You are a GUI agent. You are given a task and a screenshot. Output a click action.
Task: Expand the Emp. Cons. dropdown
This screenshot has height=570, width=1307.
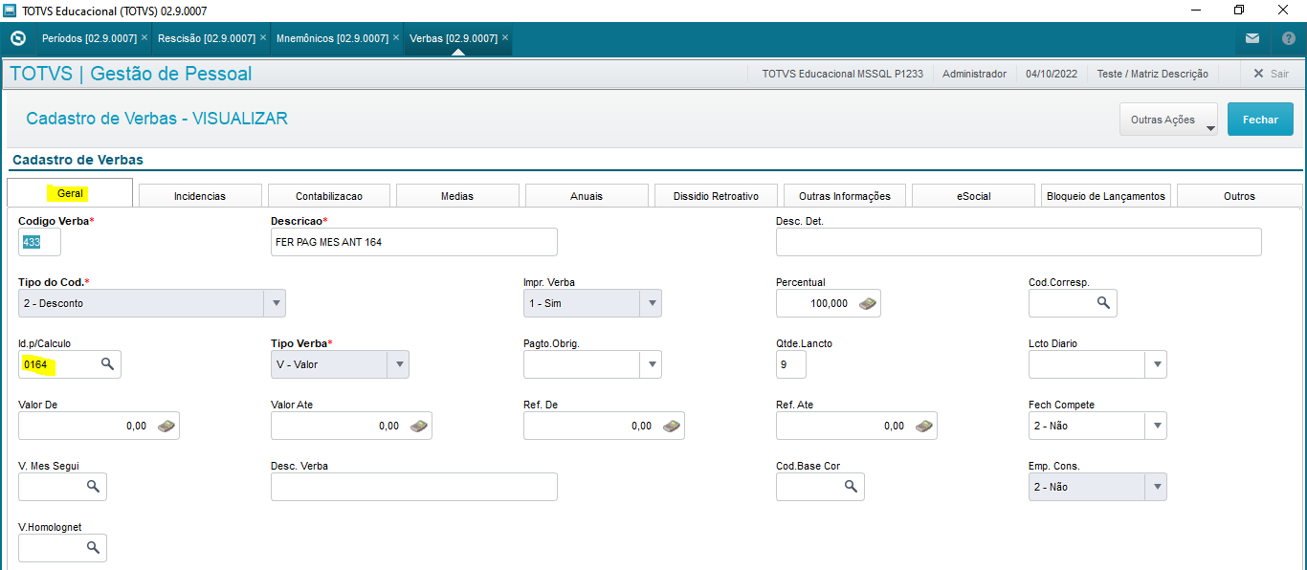[1158, 487]
